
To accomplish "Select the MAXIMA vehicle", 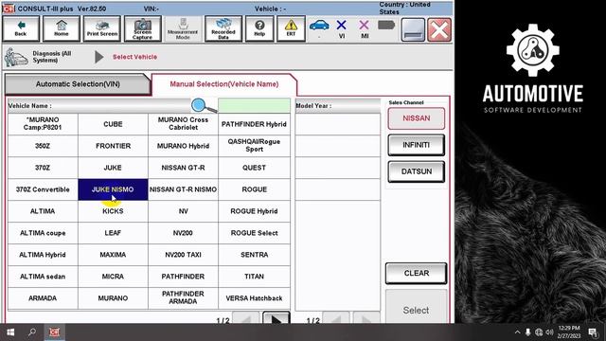I will click(113, 255).
